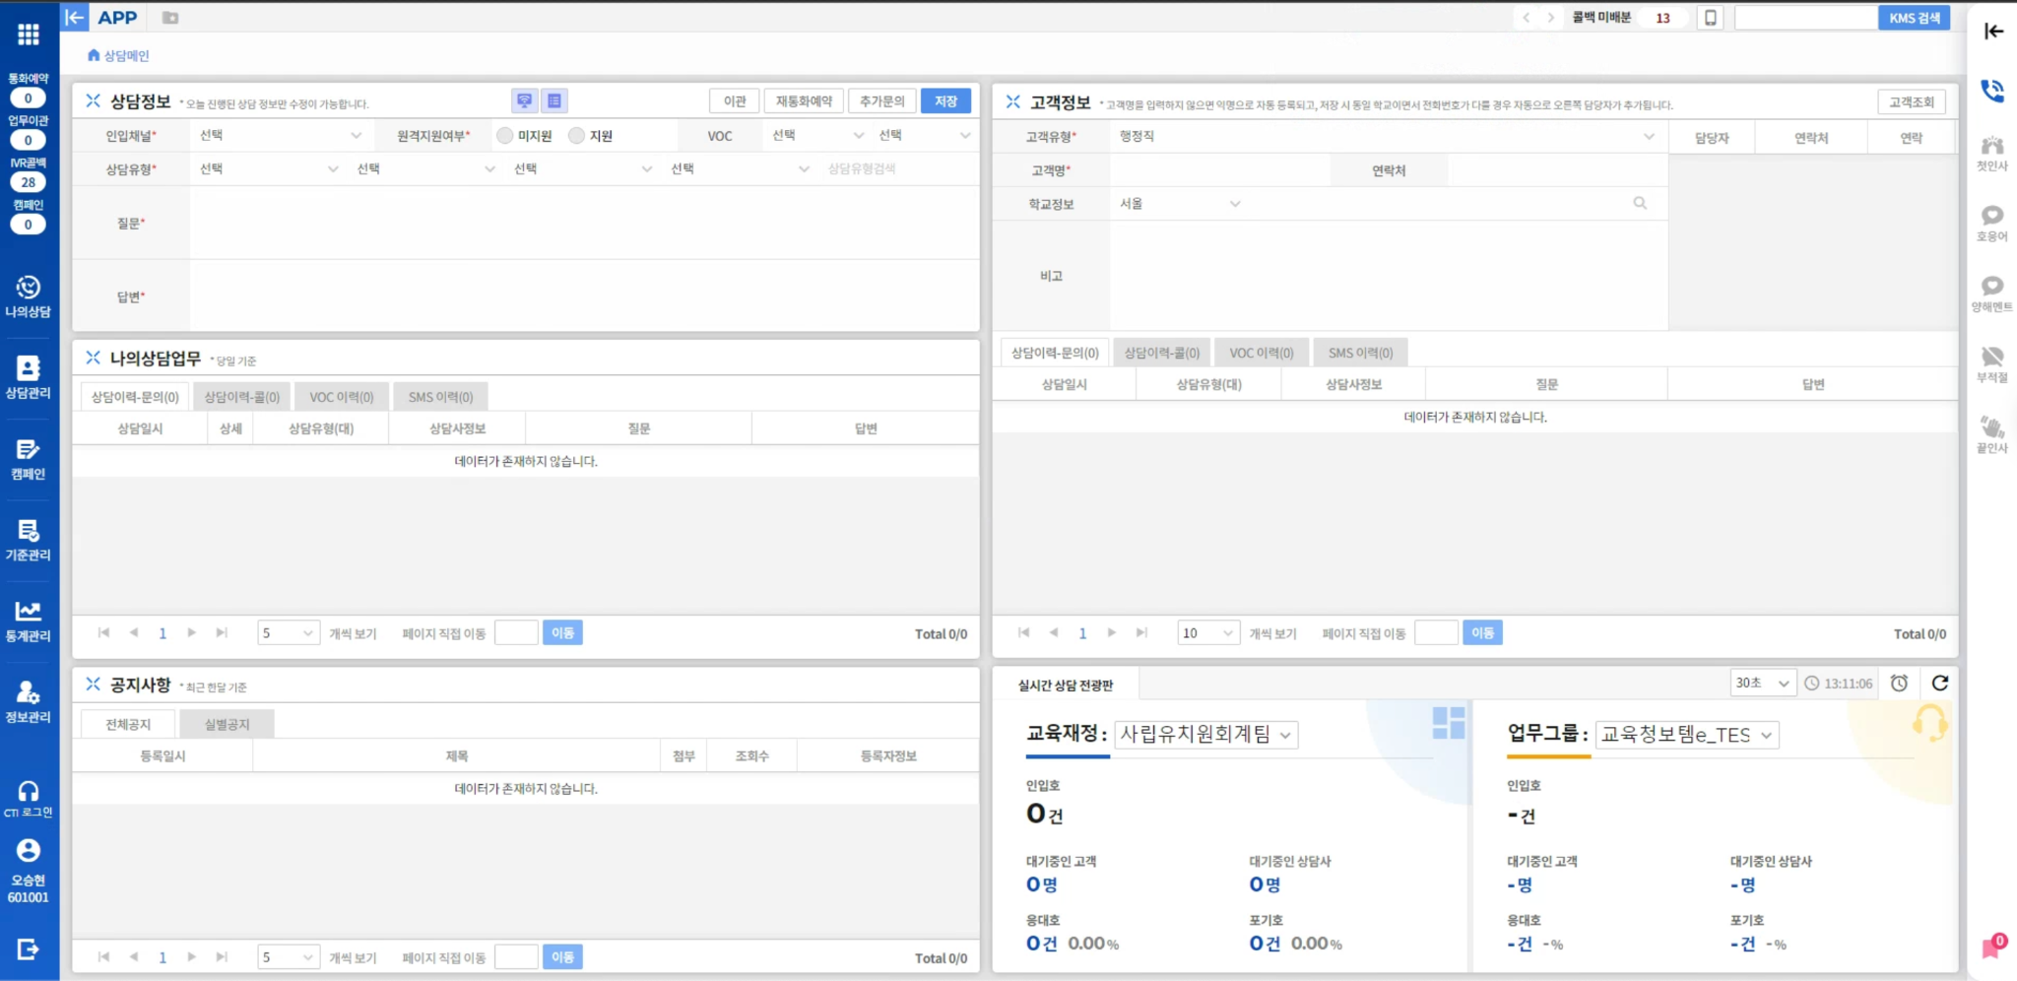Switch to VOC 이력(0) tab in 나의상담업무
This screenshot has height=981, width=2017.
coord(342,396)
